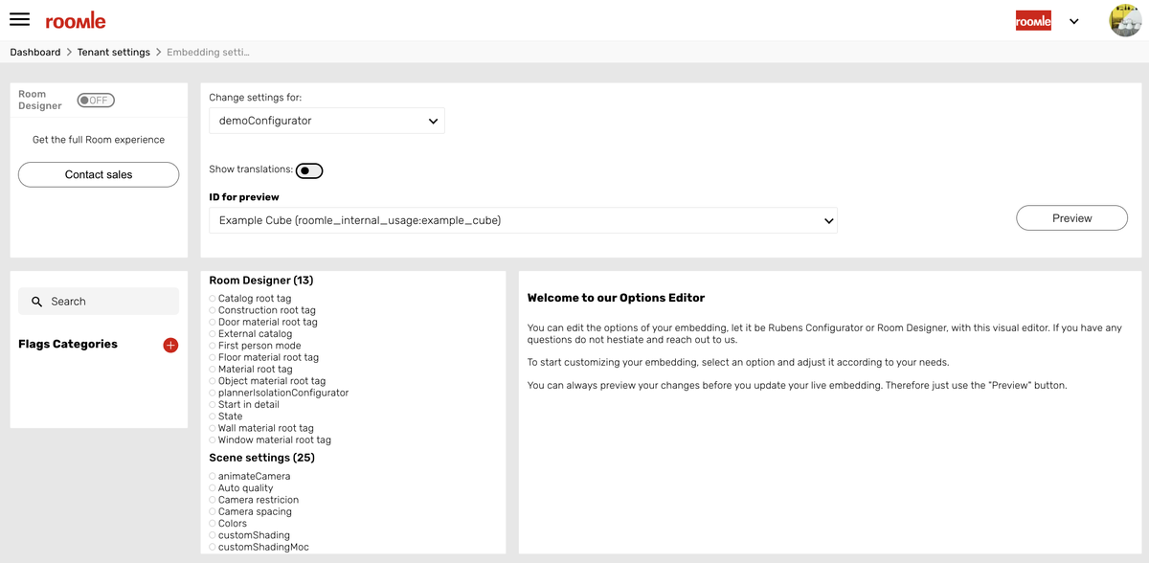Open the ID for preview dropdown

[522, 219]
